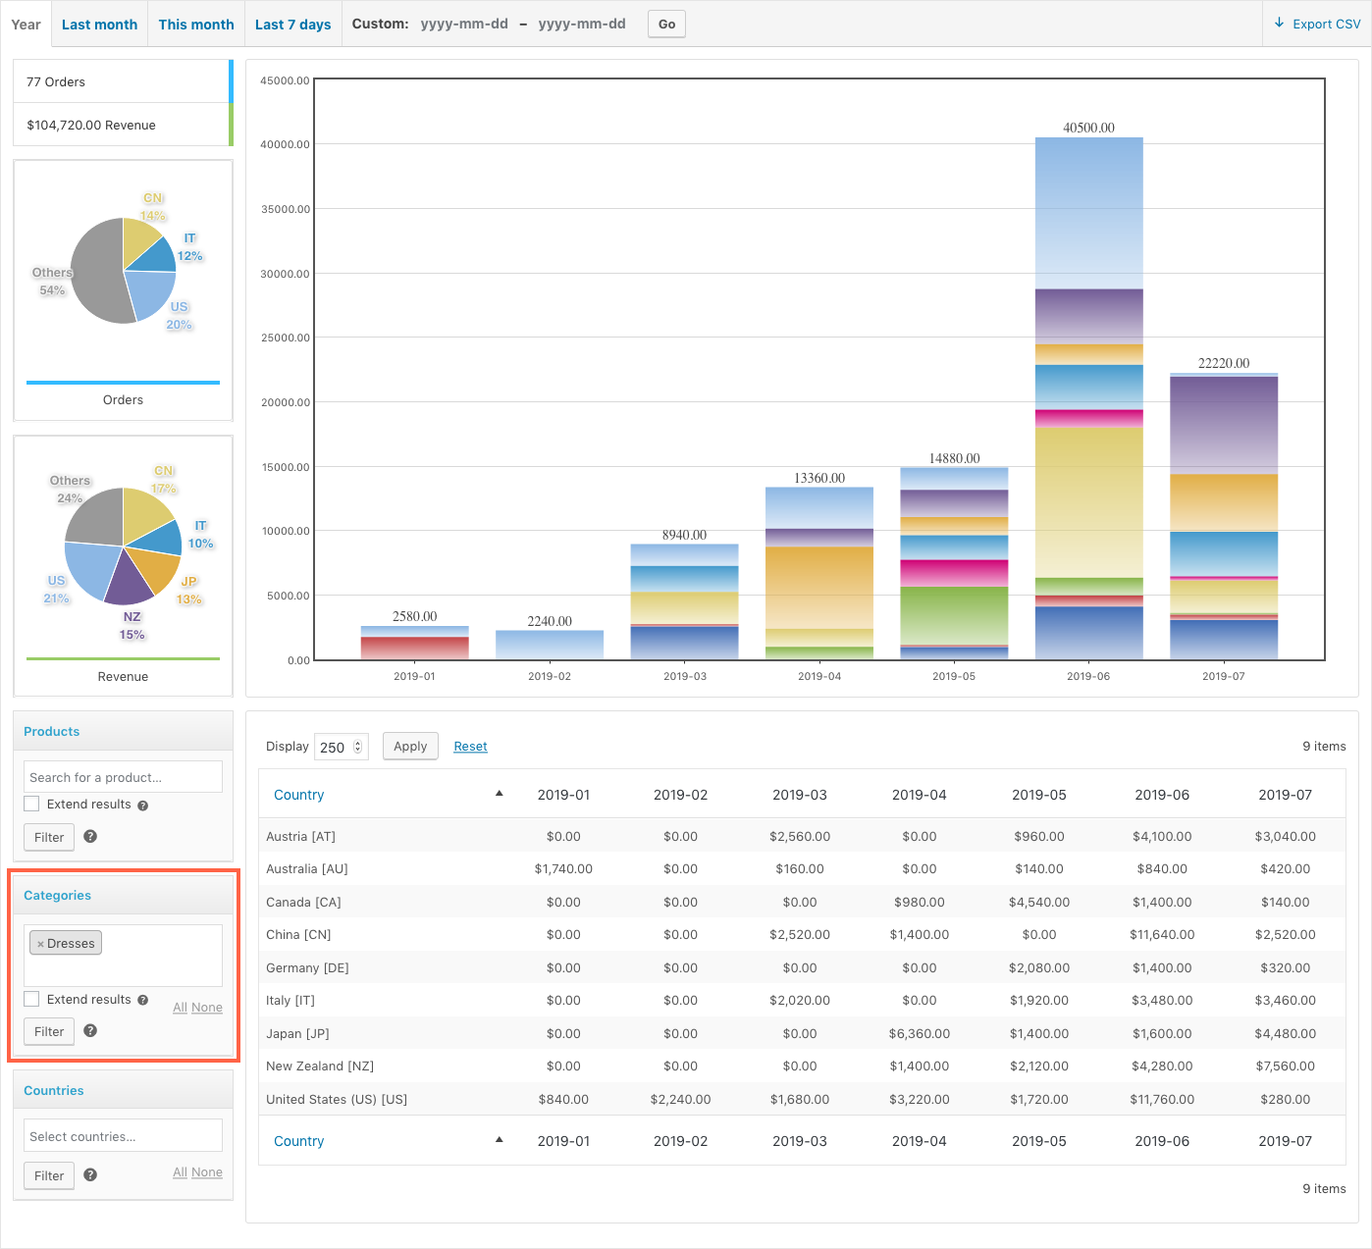Click All link in the Categories panel

[180, 1007]
